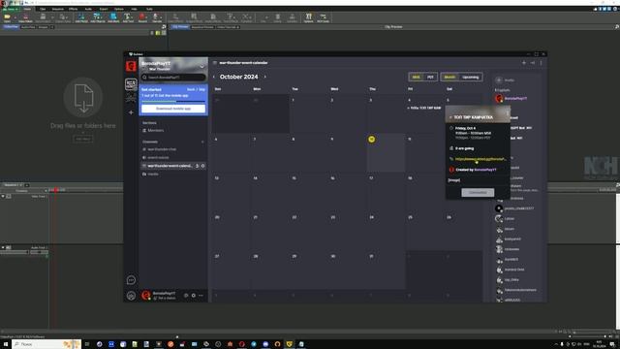This screenshot has height=349, width=620.
Task: Open the Effects menu tab
Action: 74,9
